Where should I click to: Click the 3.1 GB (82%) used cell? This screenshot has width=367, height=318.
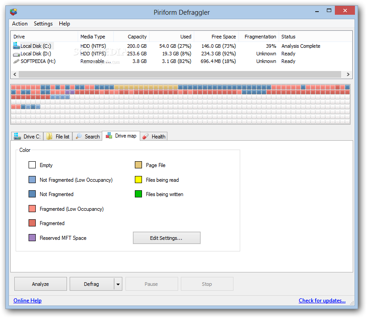click(x=176, y=61)
